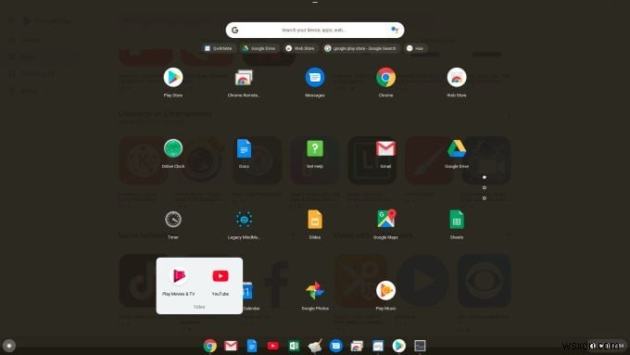The image size is (630, 355).
Task: Click Docs icon on the shelf
Action: click(x=251, y=346)
